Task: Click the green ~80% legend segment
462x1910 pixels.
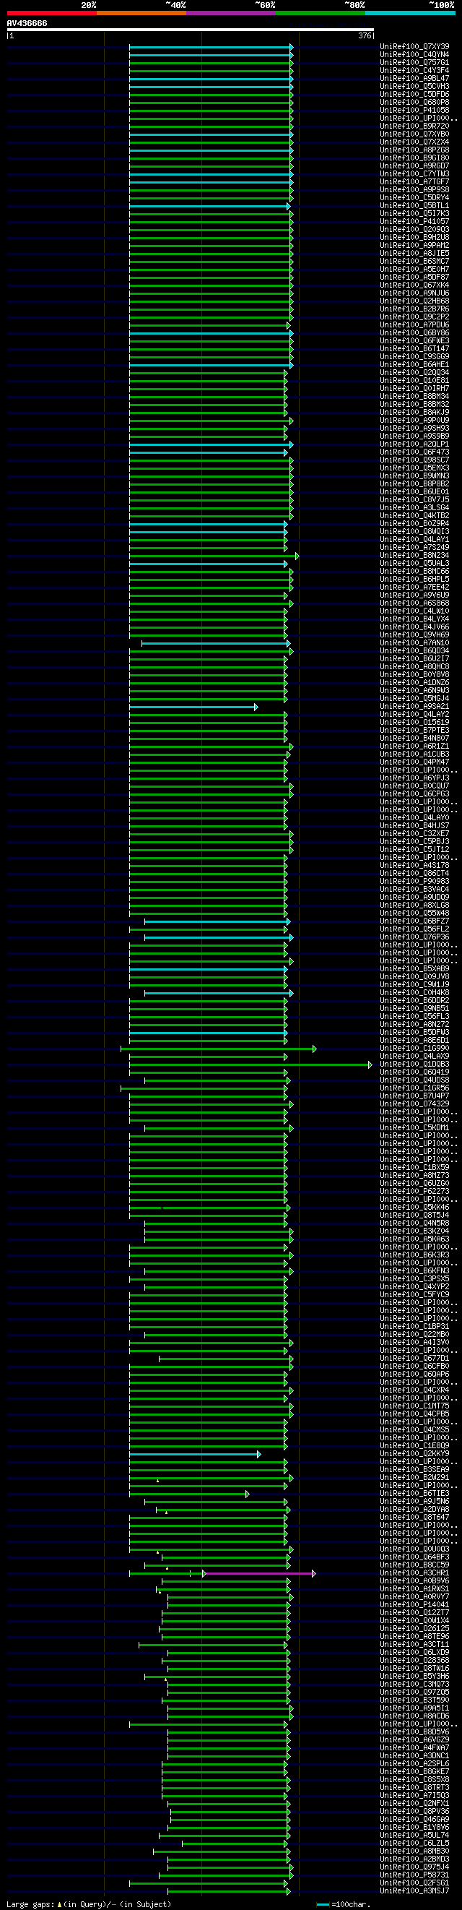Action: coord(321,12)
